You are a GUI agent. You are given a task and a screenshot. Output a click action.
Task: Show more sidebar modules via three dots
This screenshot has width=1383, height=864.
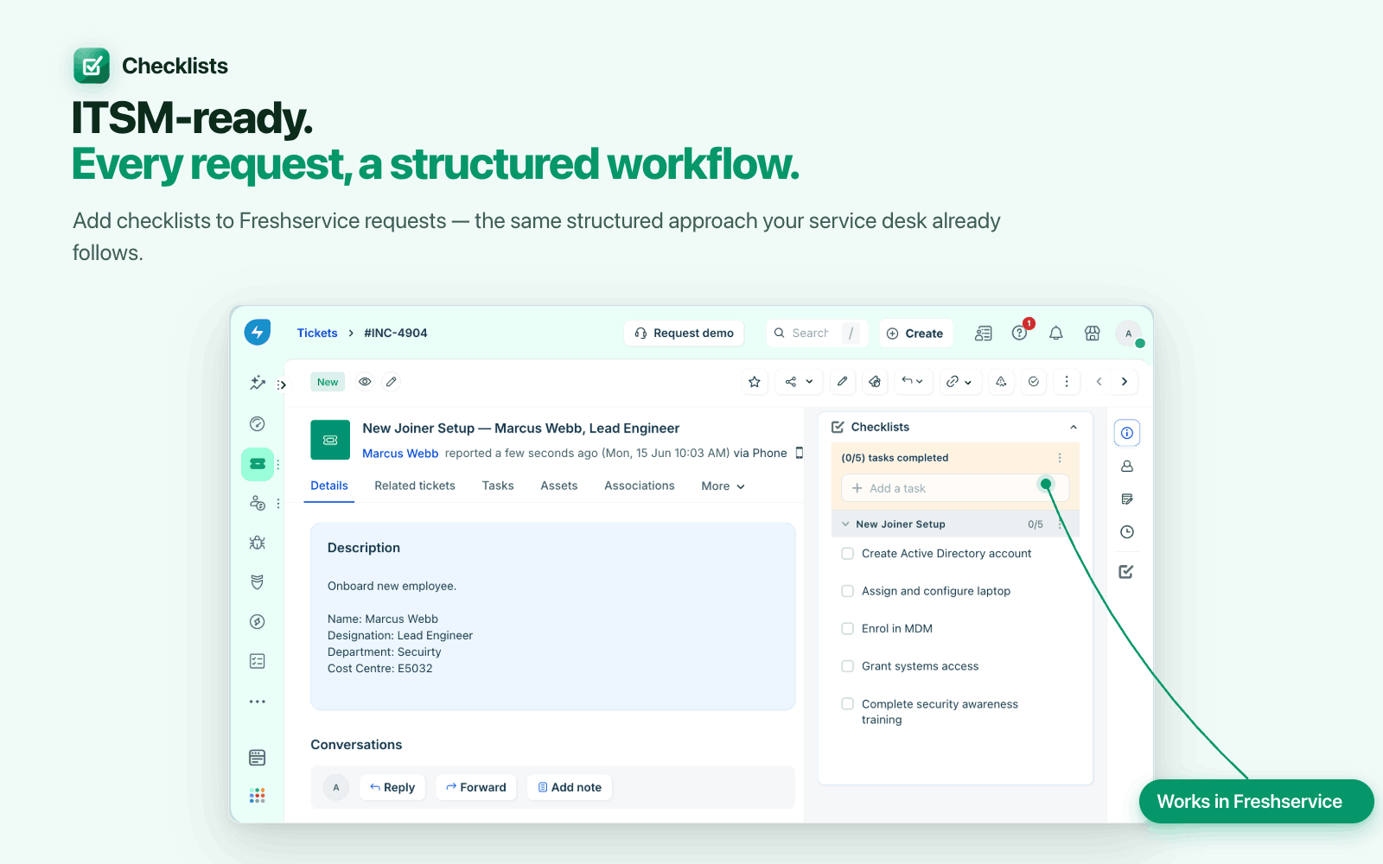(258, 702)
